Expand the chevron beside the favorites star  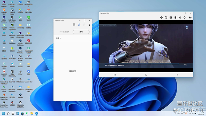[191, 17]
